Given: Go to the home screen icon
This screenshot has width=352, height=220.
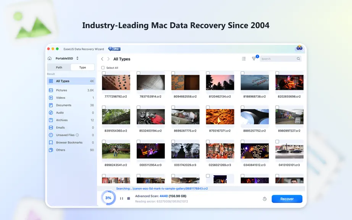Looking at the screenshot, I should pos(50,58).
